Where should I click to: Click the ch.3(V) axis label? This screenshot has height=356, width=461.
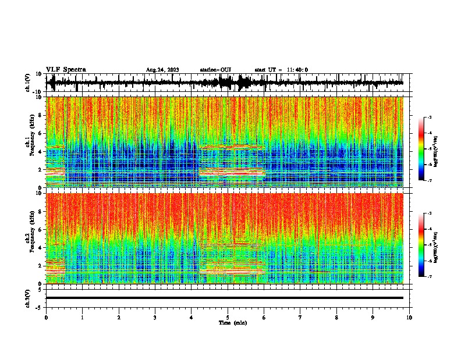(x=28, y=298)
